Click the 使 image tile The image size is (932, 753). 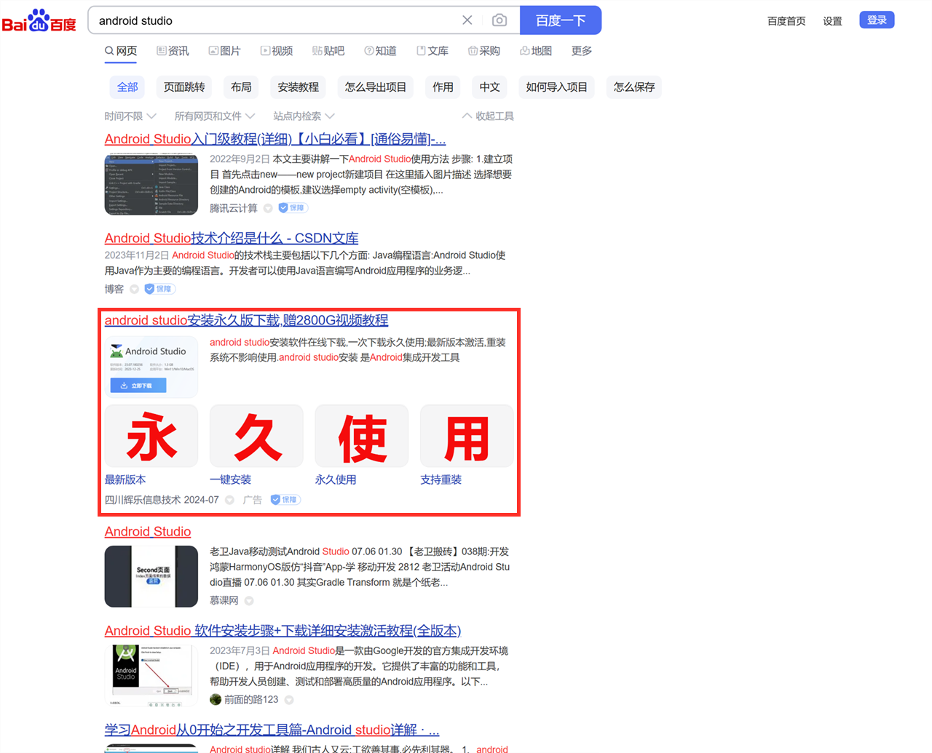pyautogui.click(x=361, y=437)
